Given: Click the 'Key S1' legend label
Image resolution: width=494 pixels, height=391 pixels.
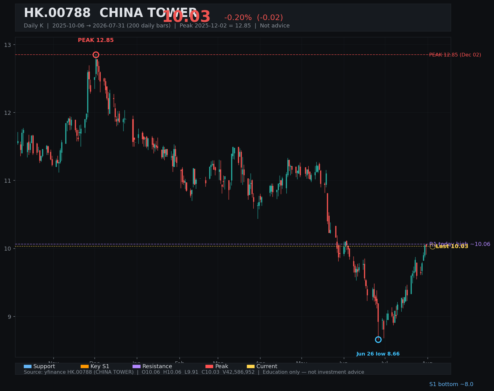Looking at the screenshot, I should 100,366.
